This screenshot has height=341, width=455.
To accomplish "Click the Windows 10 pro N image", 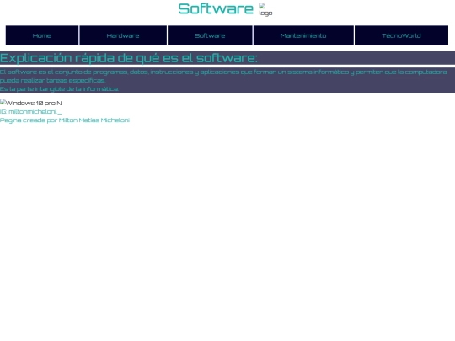I will (x=31, y=103).
